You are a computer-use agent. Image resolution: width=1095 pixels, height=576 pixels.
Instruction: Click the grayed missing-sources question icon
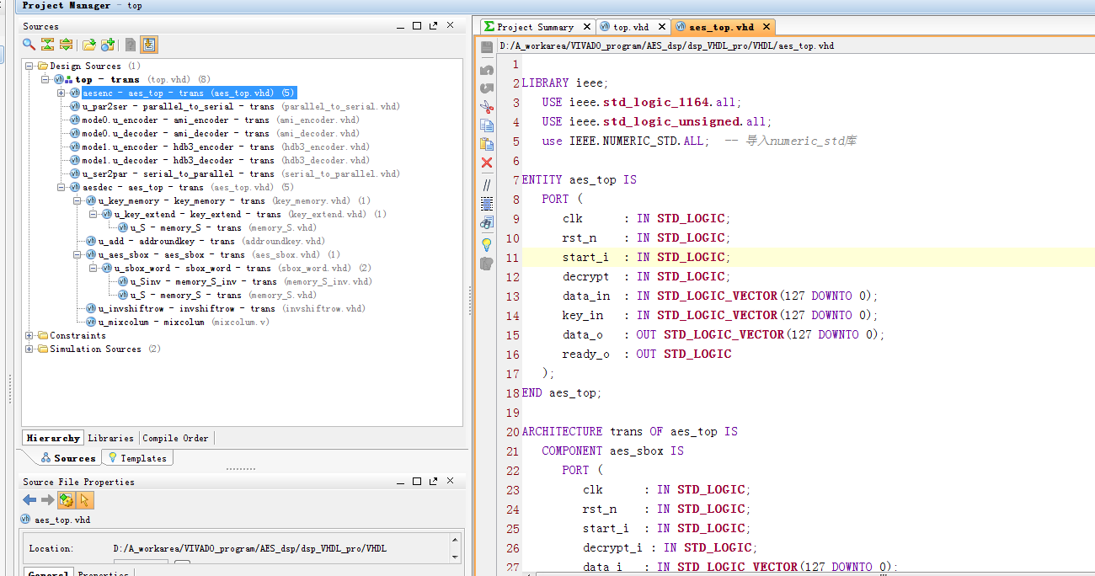131,45
